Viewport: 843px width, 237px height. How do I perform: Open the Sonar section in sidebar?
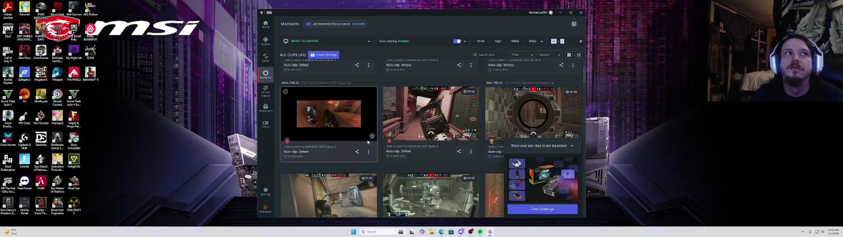(265, 58)
